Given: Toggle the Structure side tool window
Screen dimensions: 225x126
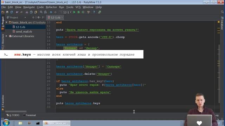Looking at the screenshot, I should point(3,41).
